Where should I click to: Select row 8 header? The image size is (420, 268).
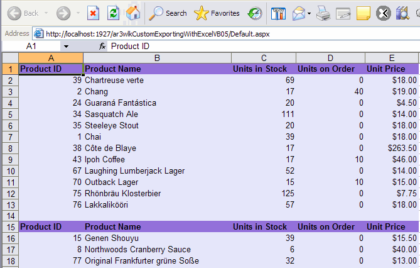click(9, 148)
